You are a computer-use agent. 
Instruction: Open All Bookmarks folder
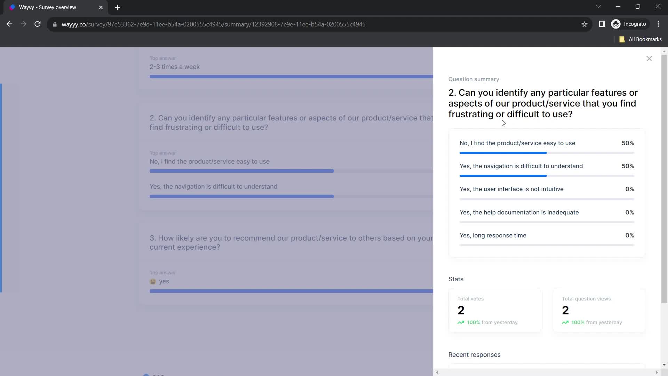pyautogui.click(x=641, y=39)
